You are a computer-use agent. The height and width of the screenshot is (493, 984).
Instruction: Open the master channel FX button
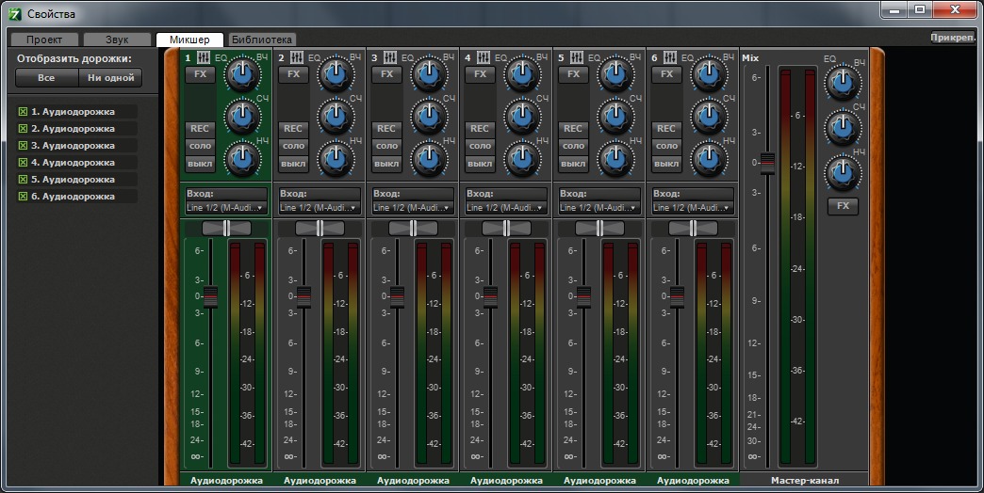point(843,205)
